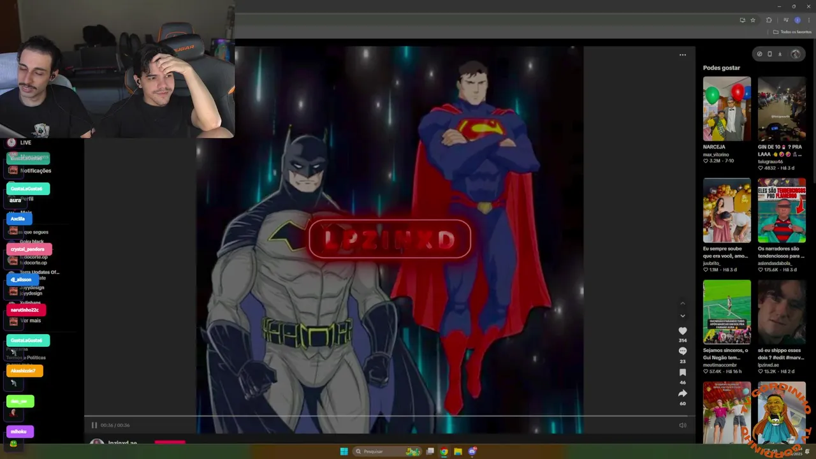Viewport: 816px width, 459px height.
Task: Open the Chrome profile avatar button
Action: click(x=797, y=20)
